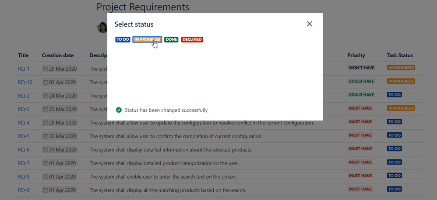The width and height of the screenshot is (437, 200).
Task: Choose the TO DO status in dialog
Action: [123, 39]
